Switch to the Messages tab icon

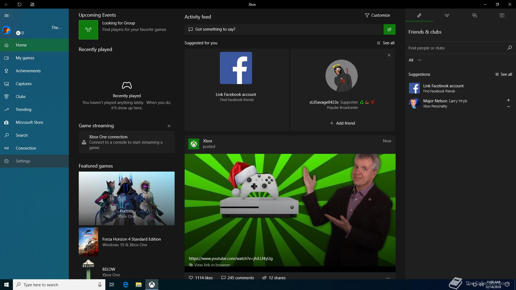474,16
